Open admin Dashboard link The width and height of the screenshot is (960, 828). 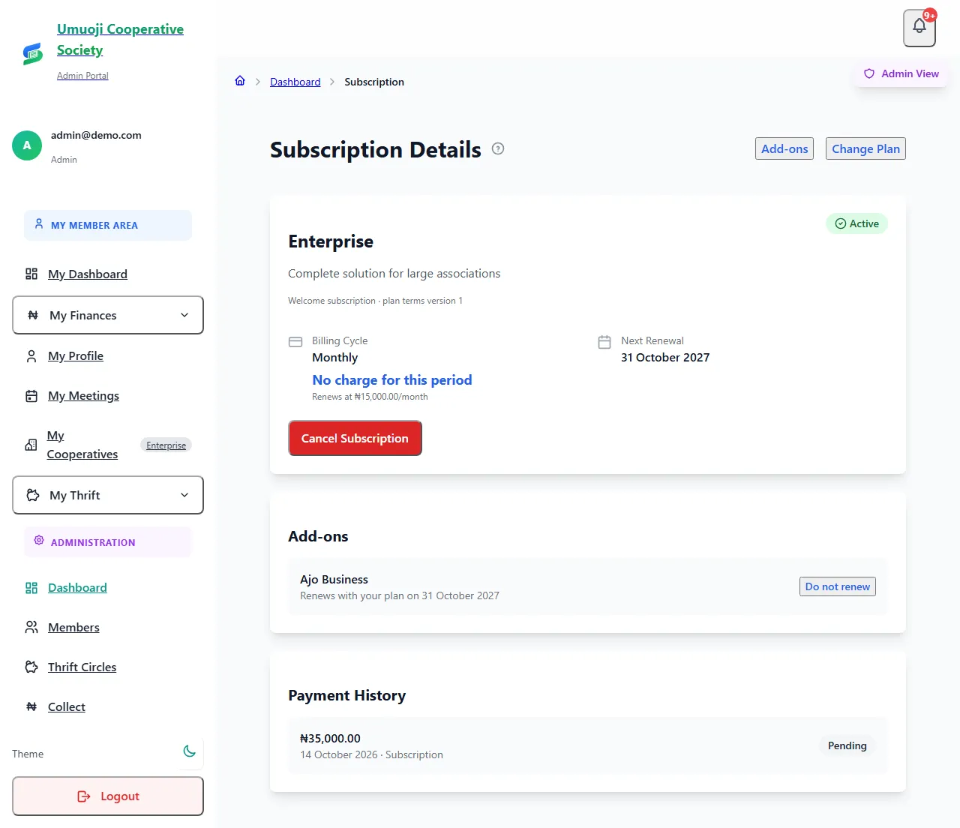77,588
